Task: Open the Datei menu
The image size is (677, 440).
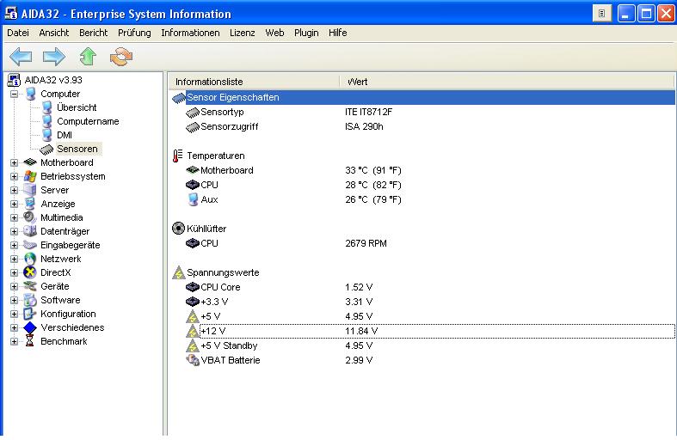Action: [x=18, y=33]
